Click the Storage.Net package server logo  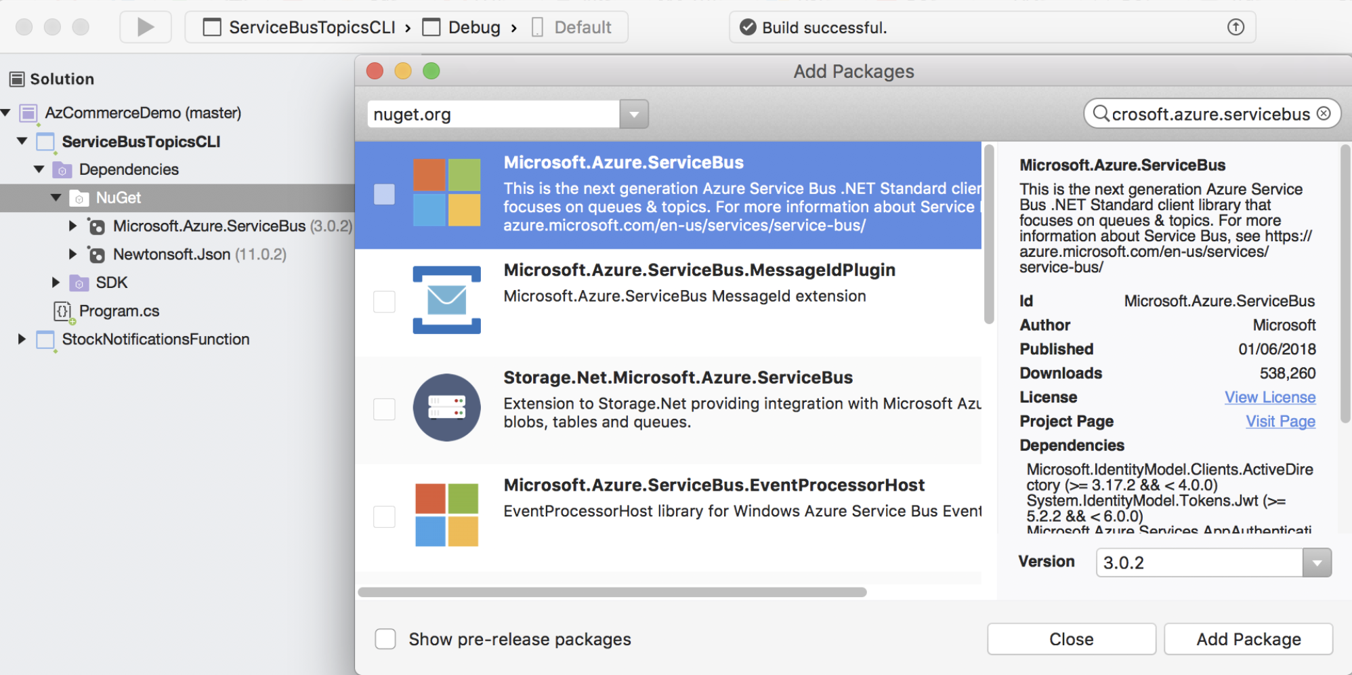(x=446, y=407)
